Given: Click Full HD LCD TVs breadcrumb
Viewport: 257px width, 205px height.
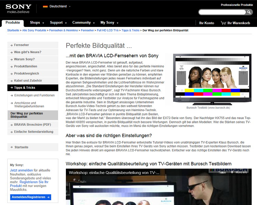Looking at the screenshot, I should click(108, 30).
